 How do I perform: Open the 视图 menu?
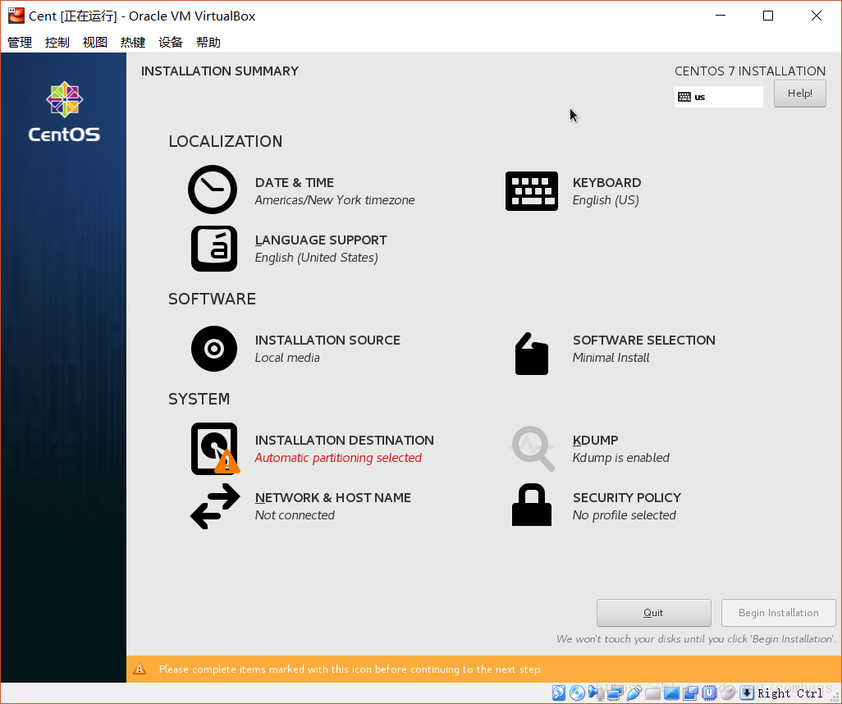point(95,43)
